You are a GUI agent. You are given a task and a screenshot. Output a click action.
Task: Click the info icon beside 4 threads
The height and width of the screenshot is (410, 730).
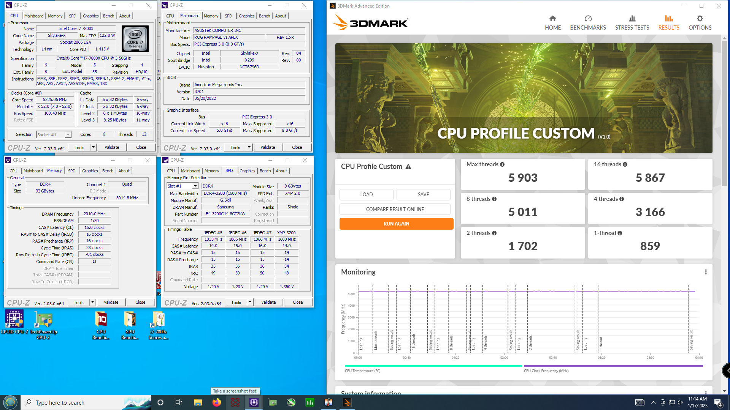tap(622, 199)
